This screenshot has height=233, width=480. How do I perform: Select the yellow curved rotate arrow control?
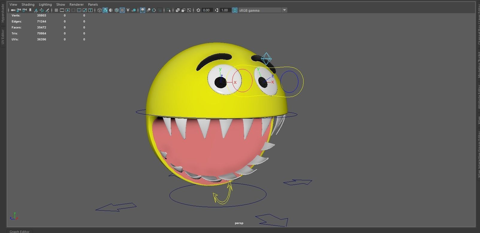(223, 193)
